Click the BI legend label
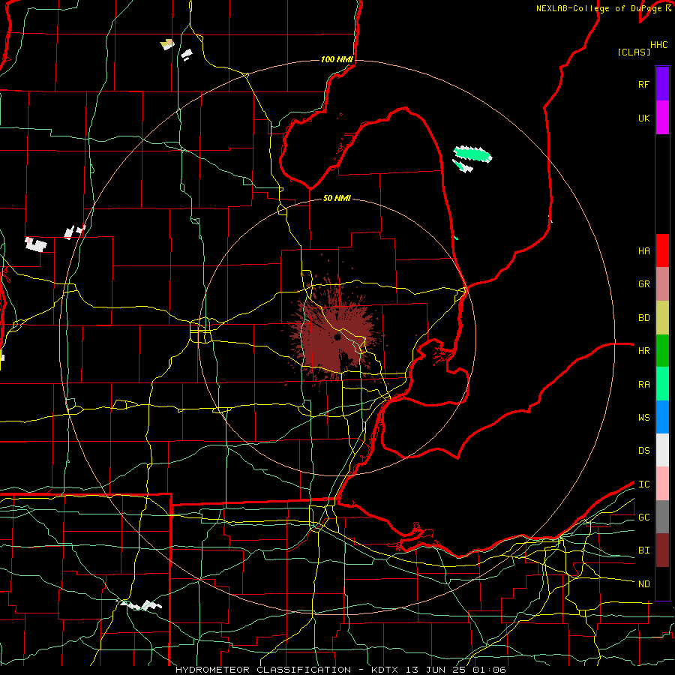675x675 pixels. (x=644, y=550)
